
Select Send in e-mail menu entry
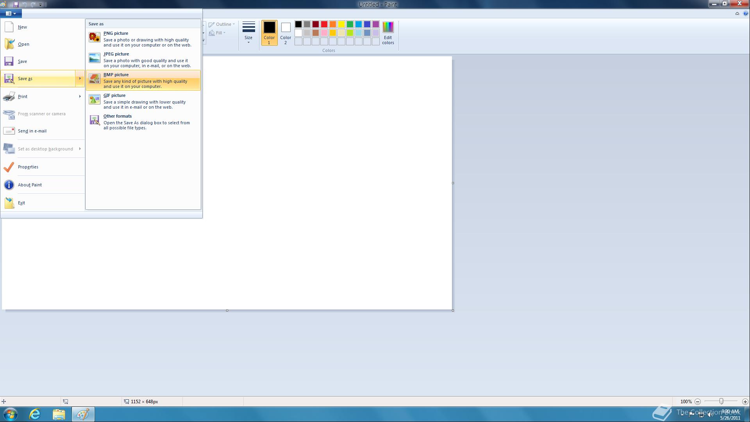coord(43,131)
